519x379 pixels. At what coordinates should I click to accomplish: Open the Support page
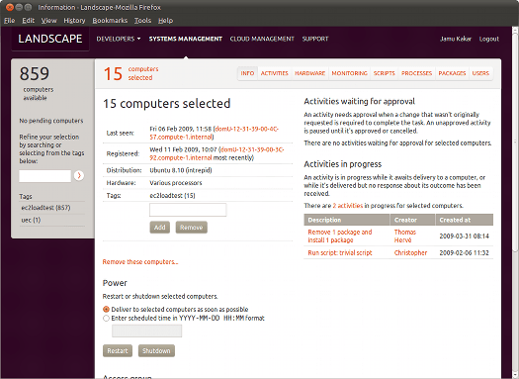coord(315,39)
